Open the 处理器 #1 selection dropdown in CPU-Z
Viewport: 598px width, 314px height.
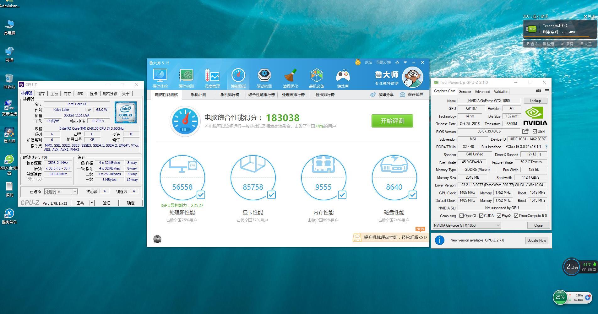[x=61, y=192]
